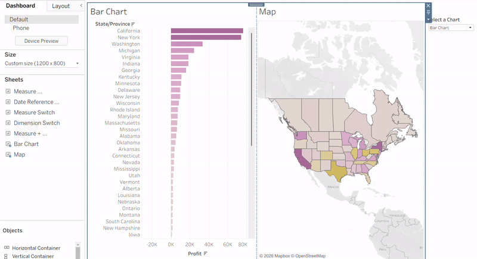Open the Custom size dropdown
Image resolution: width=477 pixels, height=259 pixels.
click(77, 63)
